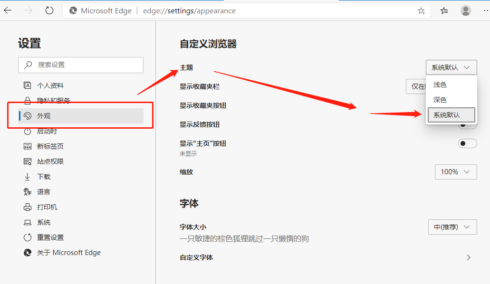Open the 缩放 100% dropdown

(456, 172)
